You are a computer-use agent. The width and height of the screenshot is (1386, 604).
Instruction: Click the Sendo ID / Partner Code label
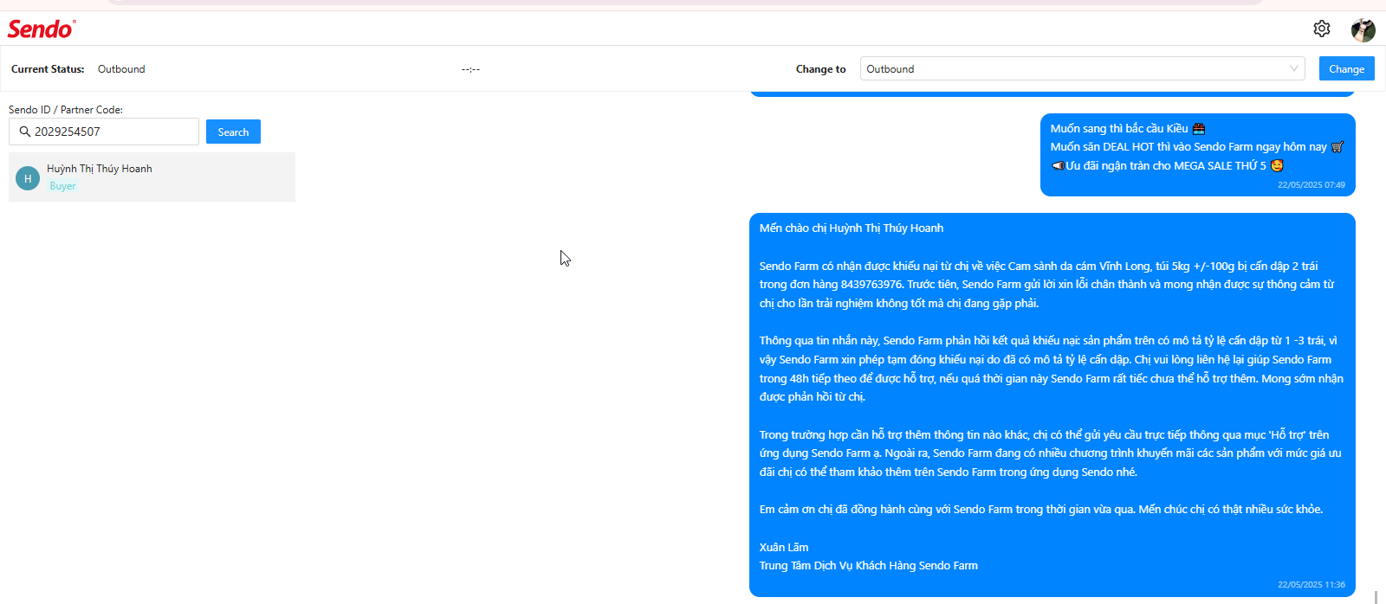tap(66, 110)
